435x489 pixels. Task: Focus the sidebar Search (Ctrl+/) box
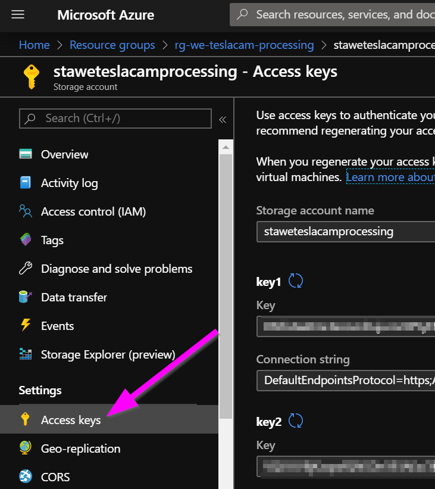coord(115,119)
